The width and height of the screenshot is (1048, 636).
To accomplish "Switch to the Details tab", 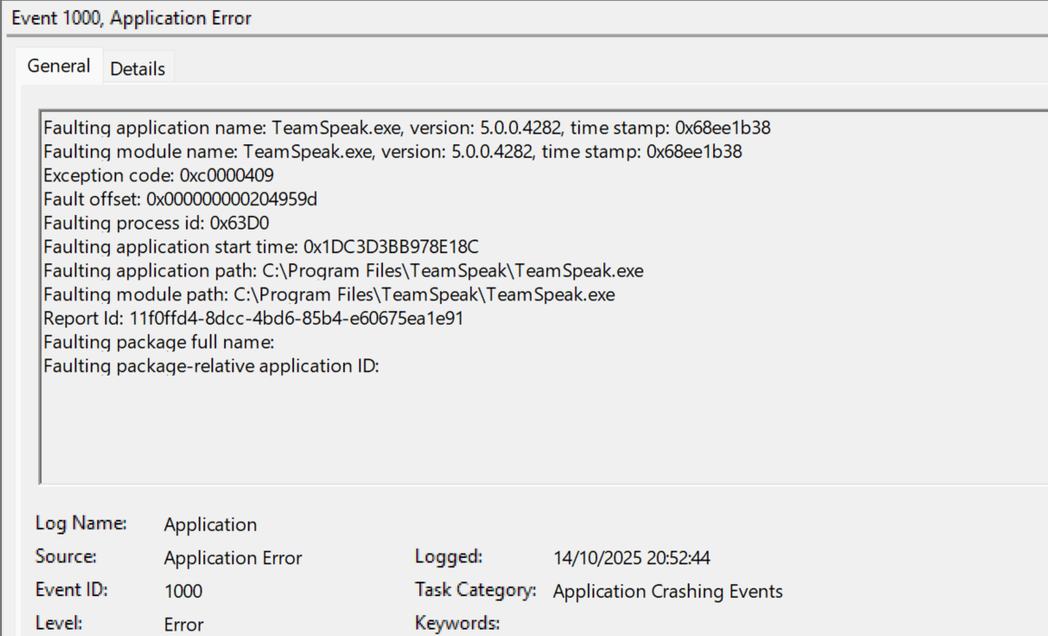I will (x=138, y=69).
